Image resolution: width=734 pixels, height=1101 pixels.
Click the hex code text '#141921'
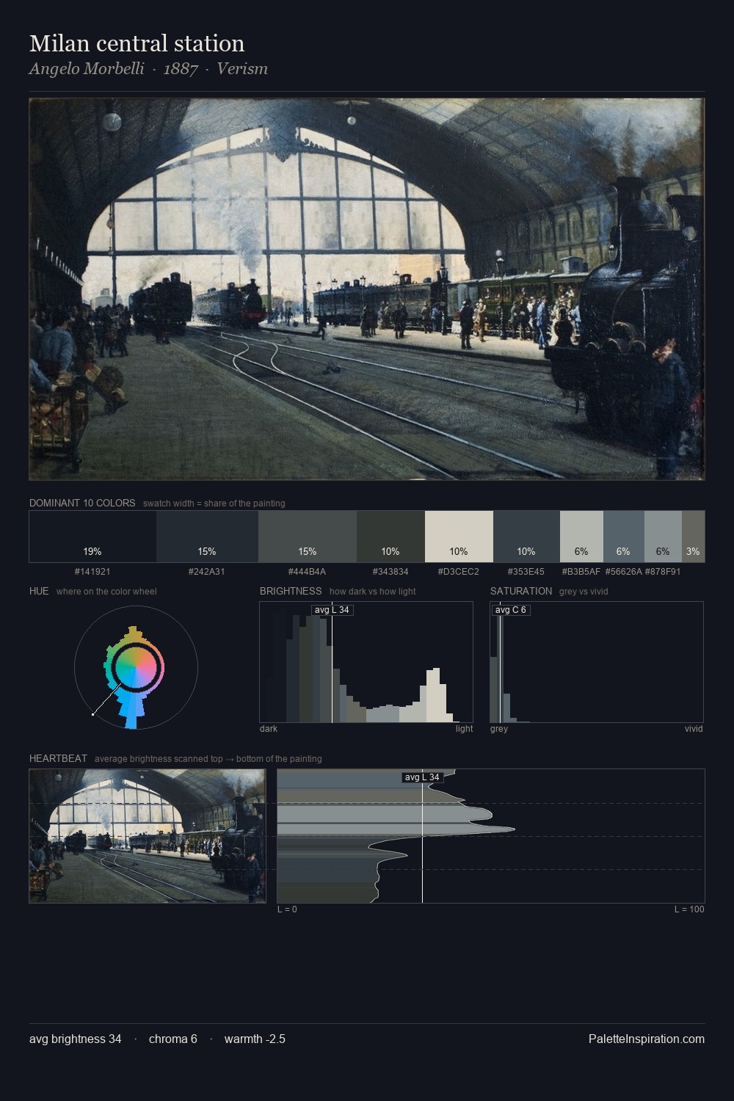92,571
